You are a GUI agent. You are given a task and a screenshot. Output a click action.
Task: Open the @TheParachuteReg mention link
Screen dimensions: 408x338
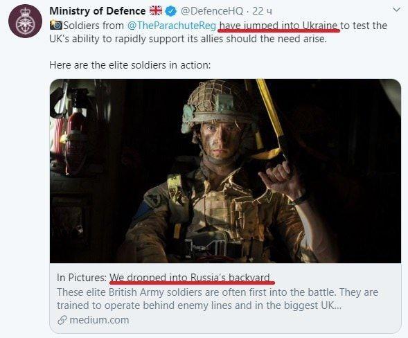pos(172,26)
